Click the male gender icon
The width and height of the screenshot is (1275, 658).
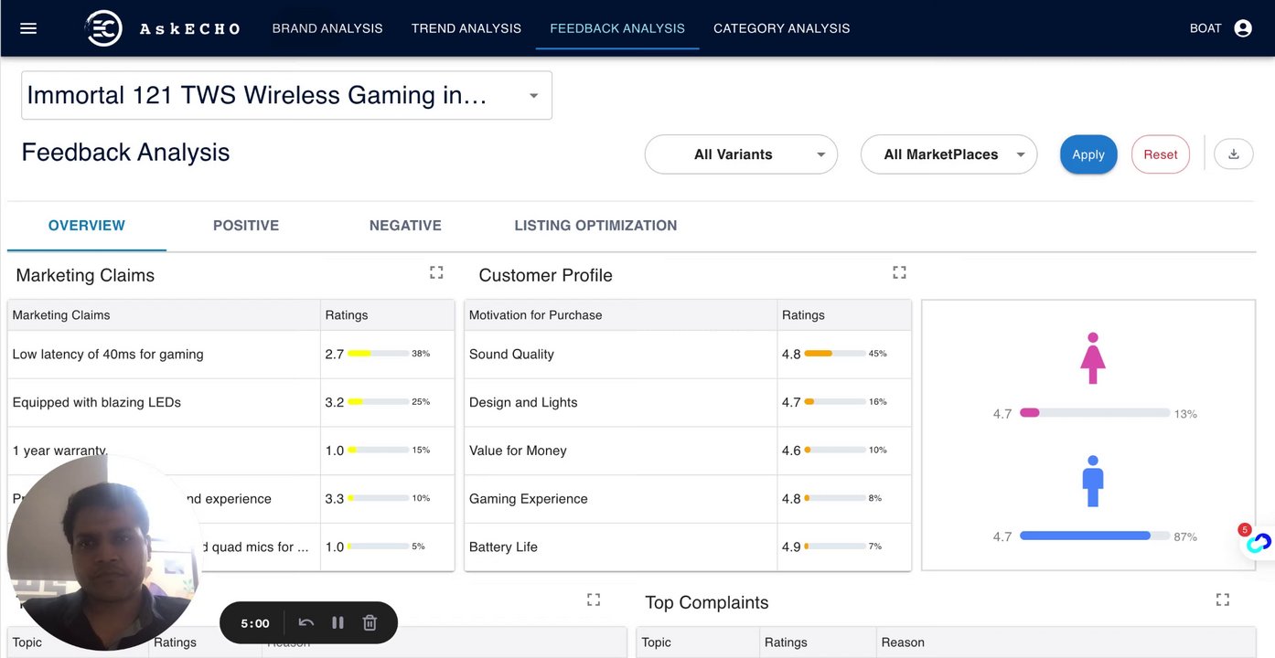point(1093,482)
